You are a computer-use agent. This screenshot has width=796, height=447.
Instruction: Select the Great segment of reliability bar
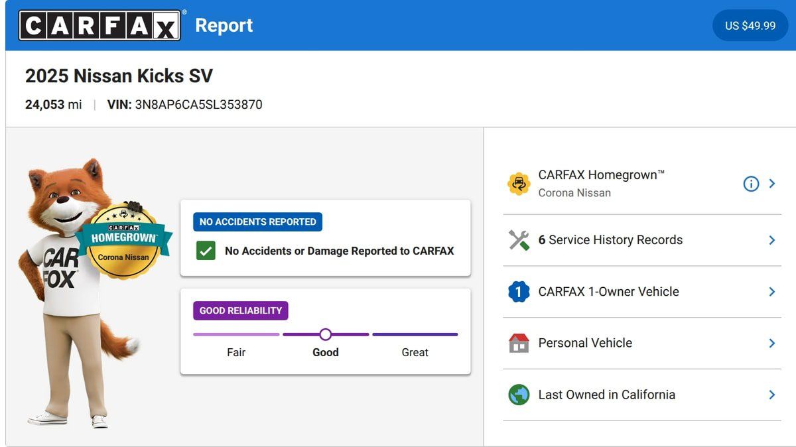pyautogui.click(x=415, y=334)
